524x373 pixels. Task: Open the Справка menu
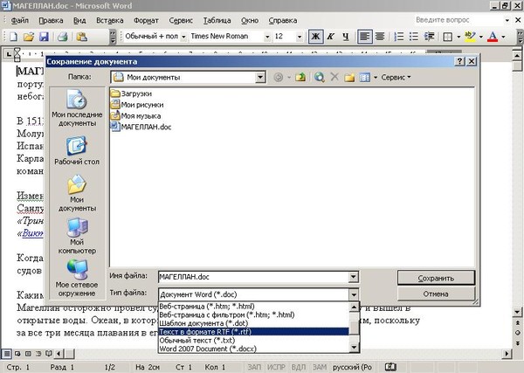pos(283,20)
